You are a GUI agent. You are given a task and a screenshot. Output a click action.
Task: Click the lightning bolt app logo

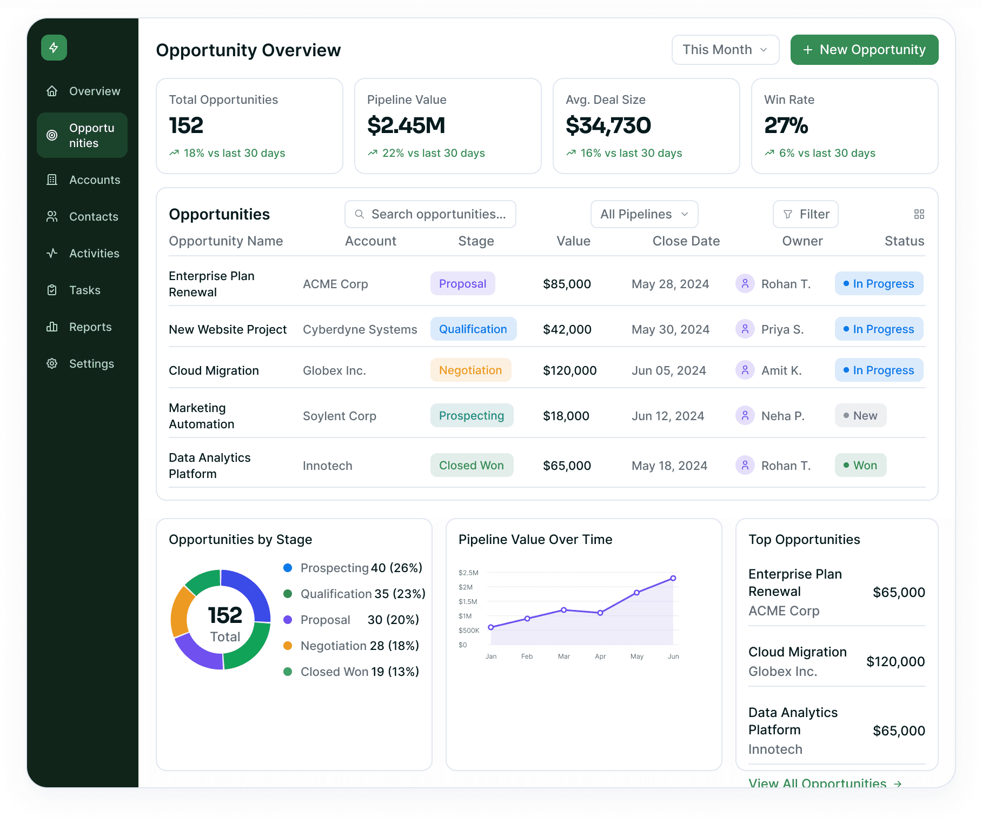pos(54,48)
